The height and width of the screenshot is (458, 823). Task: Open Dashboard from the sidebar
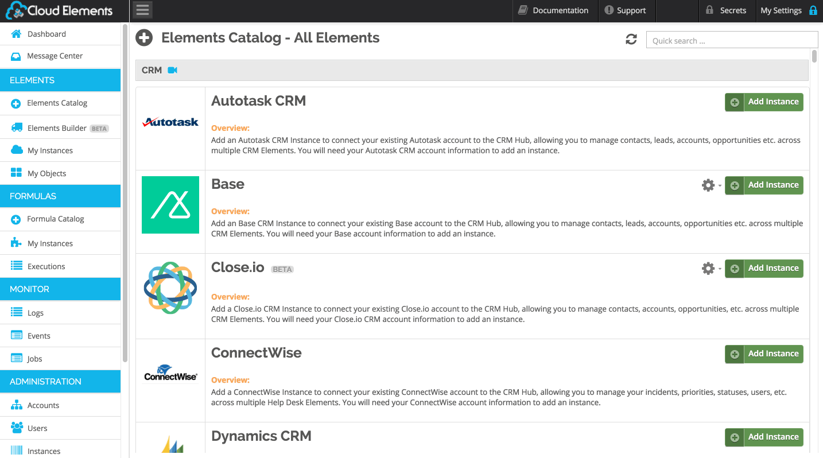click(x=46, y=34)
